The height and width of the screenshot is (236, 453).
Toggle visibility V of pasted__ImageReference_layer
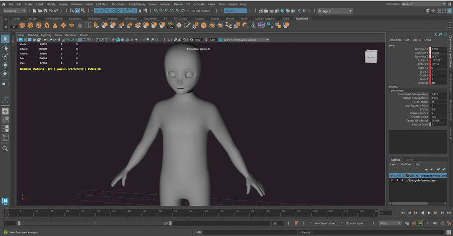tap(392, 176)
